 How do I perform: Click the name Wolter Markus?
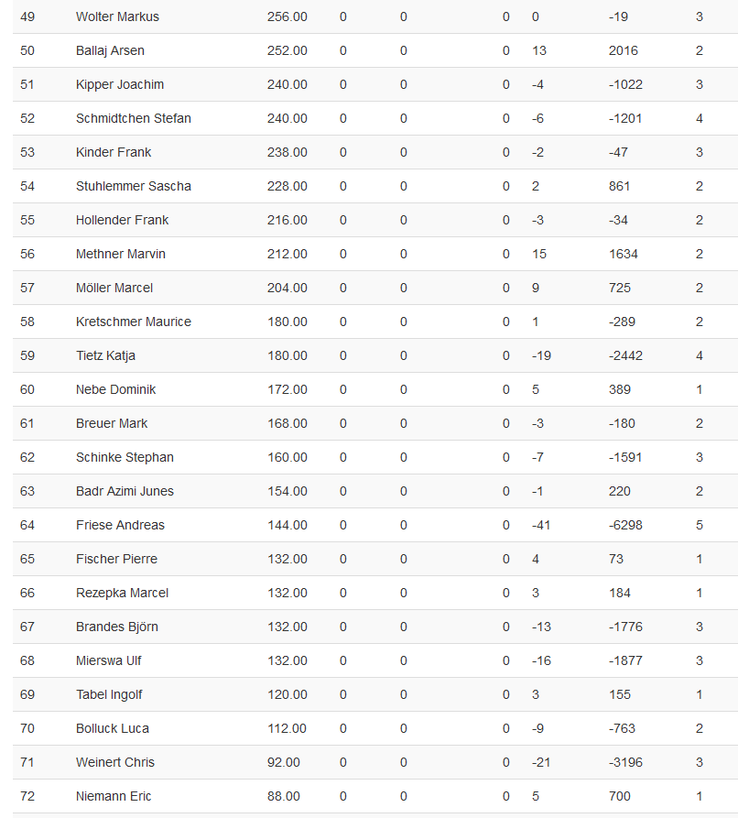click(x=117, y=16)
